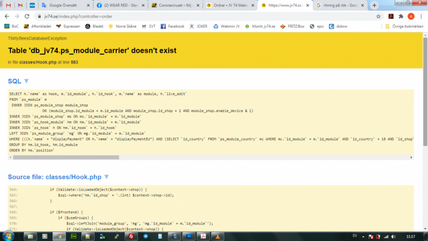Image resolution: width=428 pixels, height=241 pixels.
Task: Click the 'Table db_jv74.ps_module_carrier doesn't exist' heading
Action: click(92, 51)
